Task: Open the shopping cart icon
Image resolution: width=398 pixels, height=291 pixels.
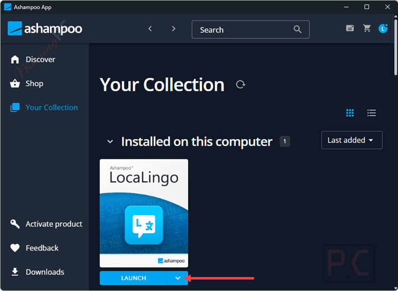Action: [x=367, y=28]
